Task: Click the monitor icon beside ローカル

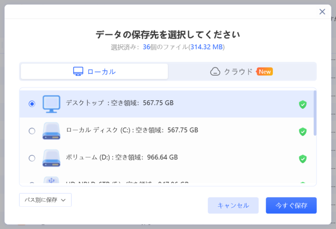Action: click(79, 72)
